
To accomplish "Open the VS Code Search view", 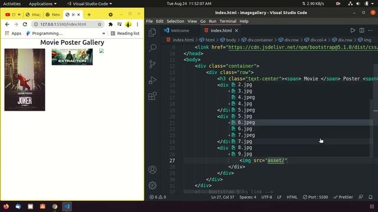I will (x=152, y=48).
